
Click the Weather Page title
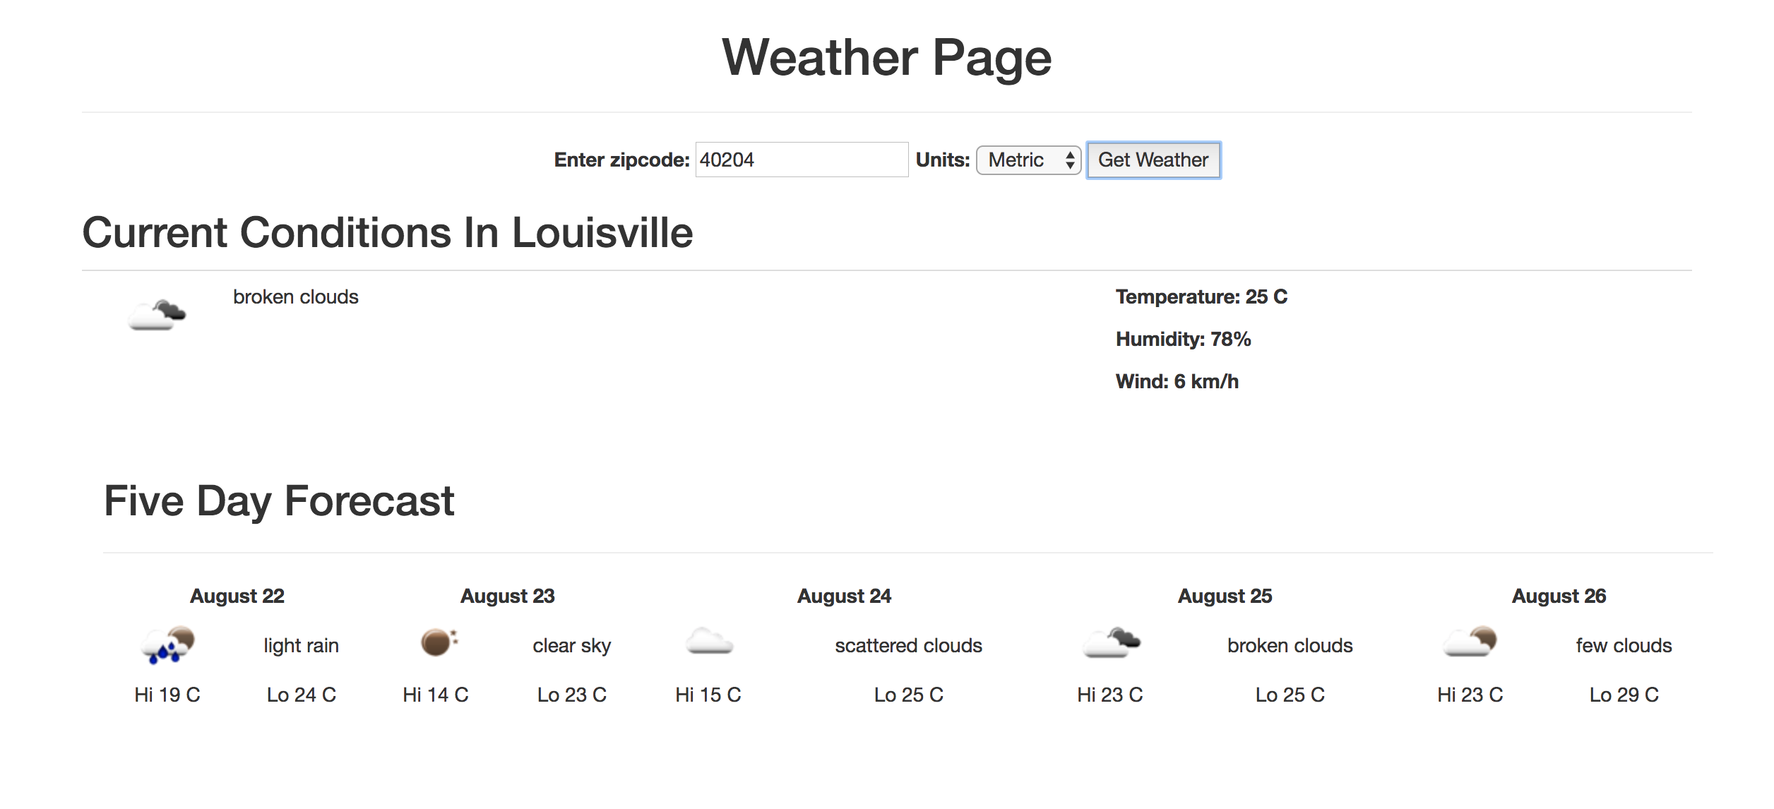click(886, 60)
